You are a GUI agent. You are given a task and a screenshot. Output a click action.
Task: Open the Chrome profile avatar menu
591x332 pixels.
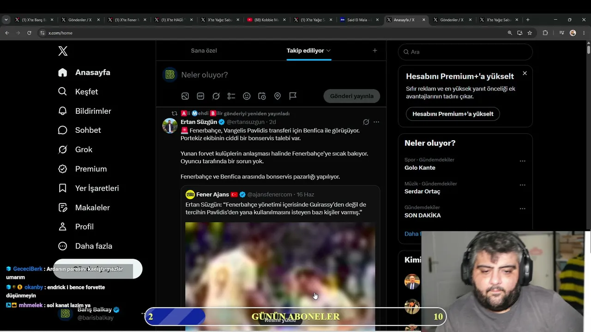tap(573, 33)
